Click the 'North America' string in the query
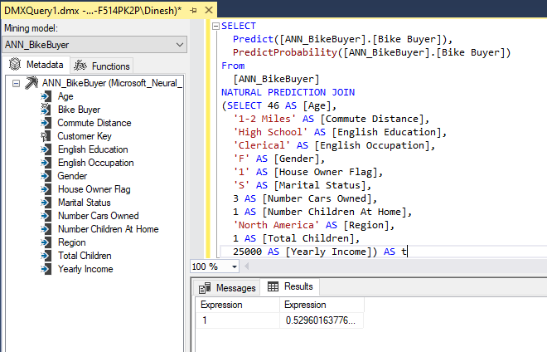 [276, 225]
